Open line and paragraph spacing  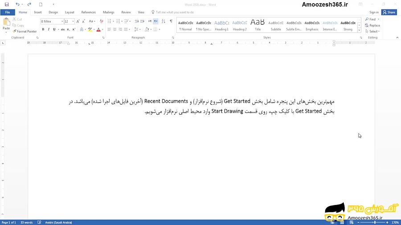(137, 29)
